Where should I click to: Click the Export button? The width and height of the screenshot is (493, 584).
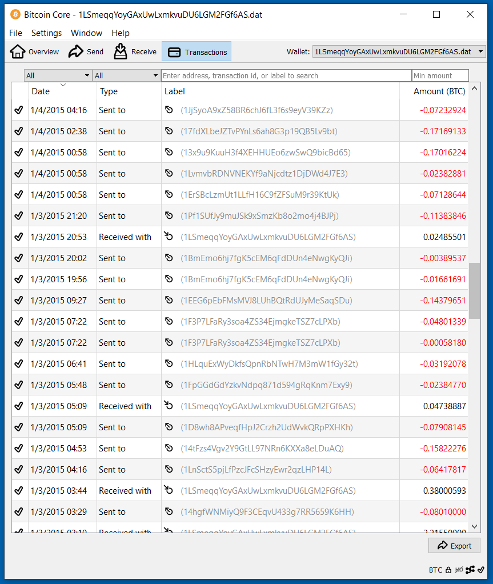click(x=454, y=546)
